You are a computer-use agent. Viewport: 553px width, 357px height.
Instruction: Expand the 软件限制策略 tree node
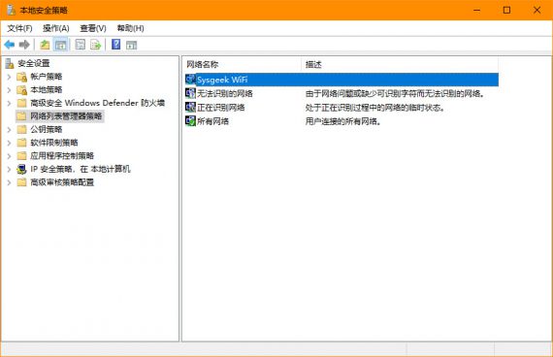pyautogui.click(x=9, y=143)
